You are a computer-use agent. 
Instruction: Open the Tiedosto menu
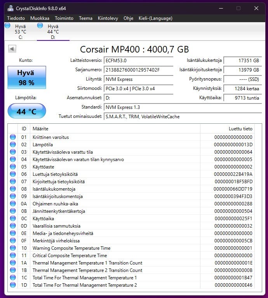16,18
